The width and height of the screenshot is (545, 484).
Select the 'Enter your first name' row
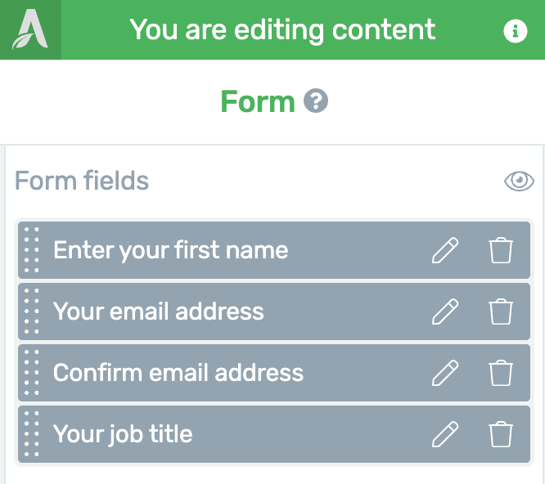274,250
